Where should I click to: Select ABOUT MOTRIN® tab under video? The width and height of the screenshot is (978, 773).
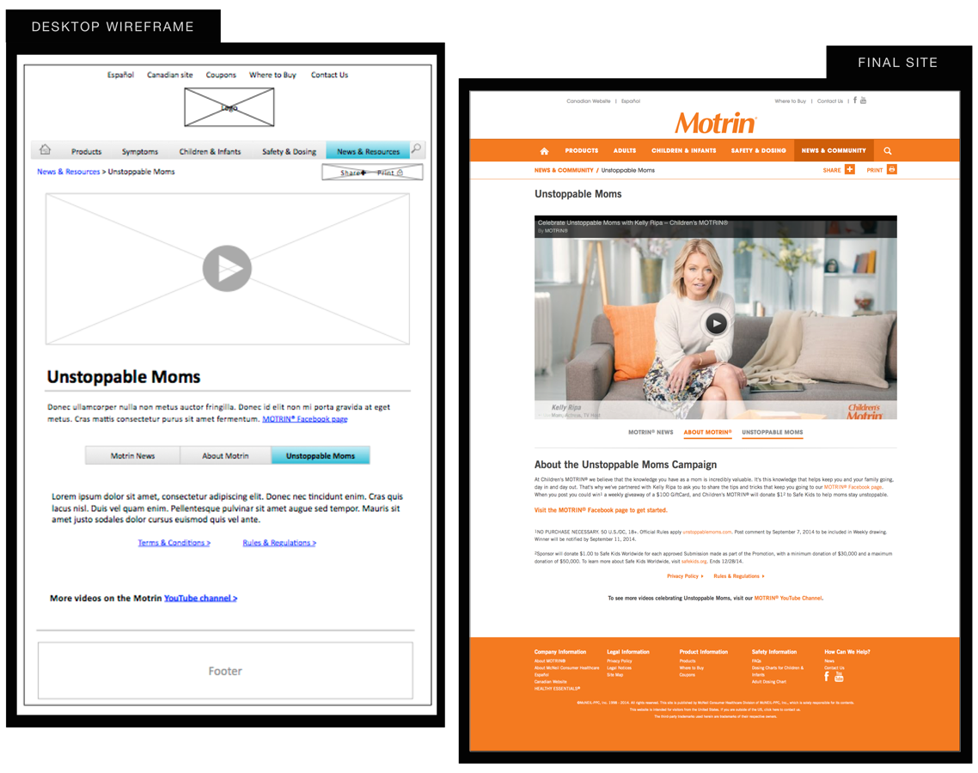click(x=707, y=432)
